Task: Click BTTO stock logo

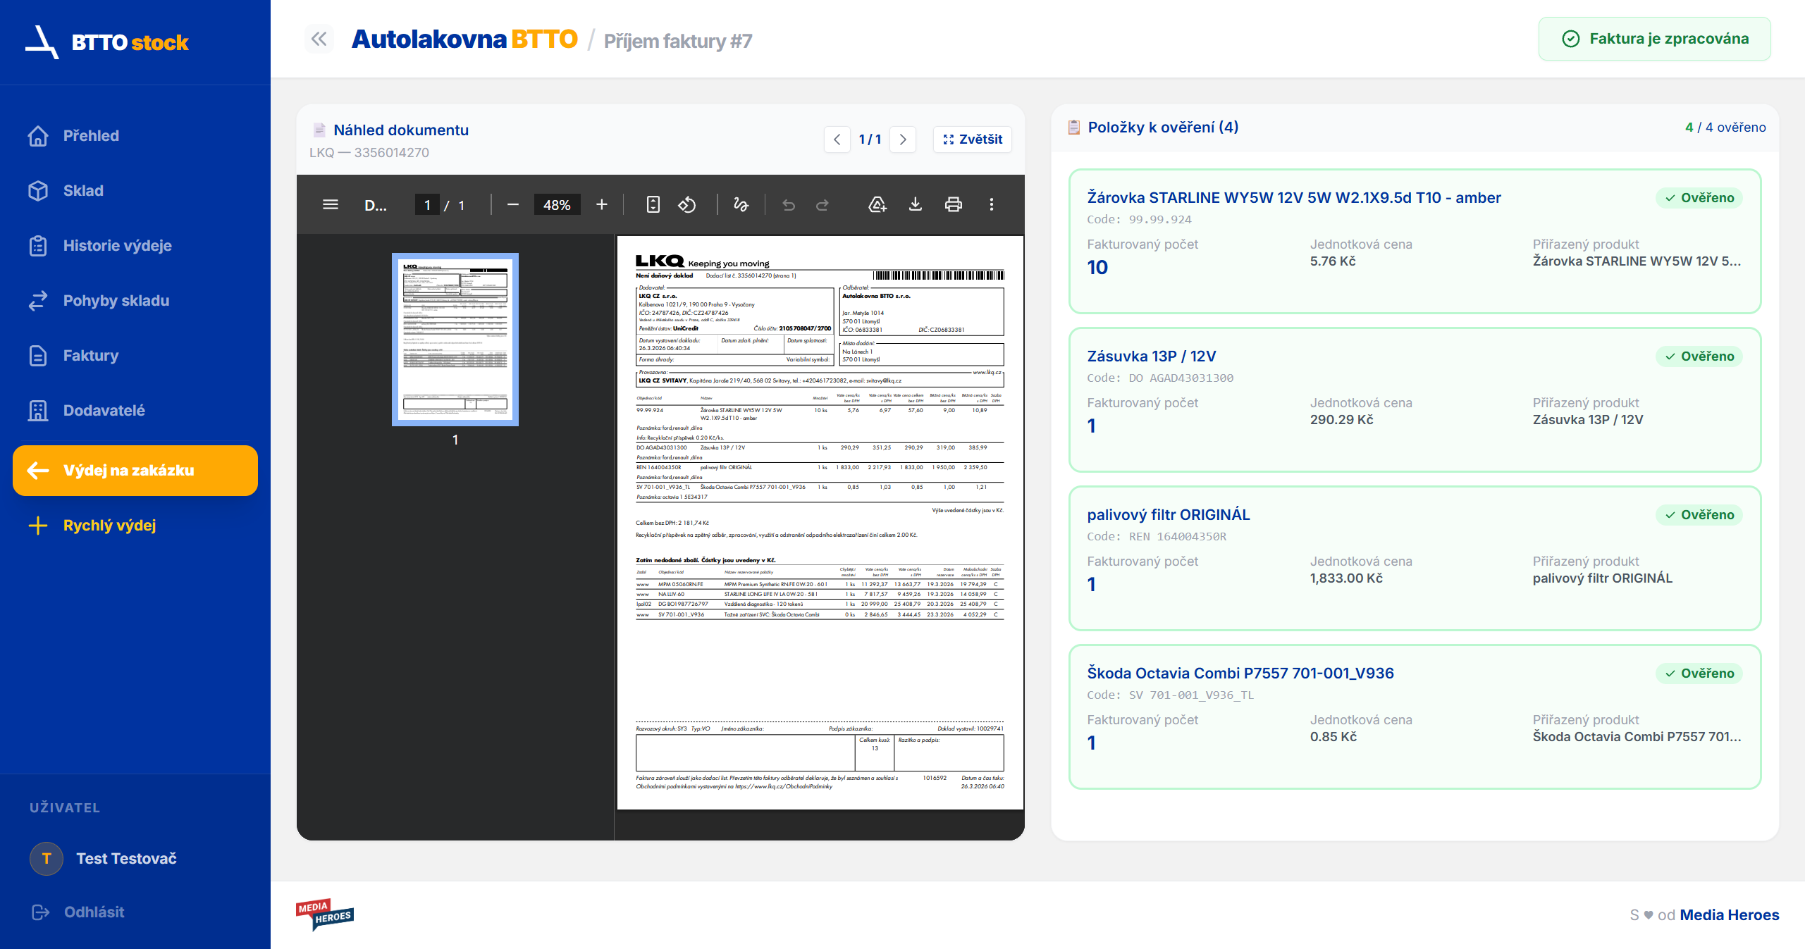Action: point(107,42)
